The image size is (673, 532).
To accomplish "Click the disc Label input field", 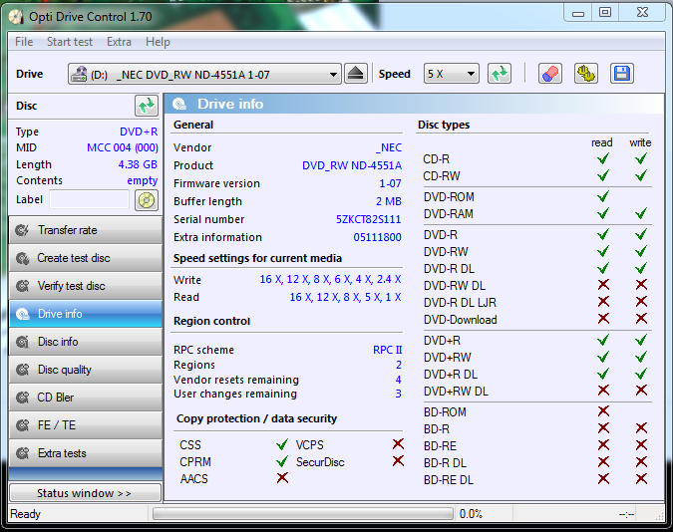I will [x=90, y=199].
